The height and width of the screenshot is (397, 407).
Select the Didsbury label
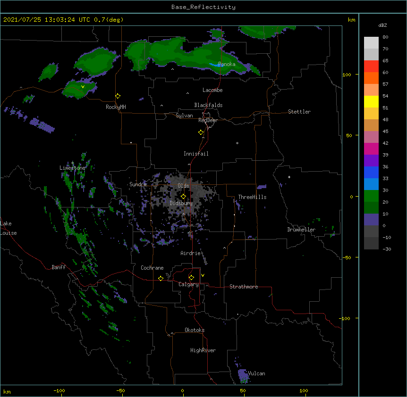point(181,203)
